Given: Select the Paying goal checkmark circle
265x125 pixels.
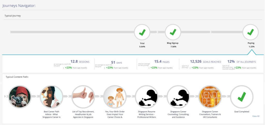Looking at the screenshot, I should point(250,32).
